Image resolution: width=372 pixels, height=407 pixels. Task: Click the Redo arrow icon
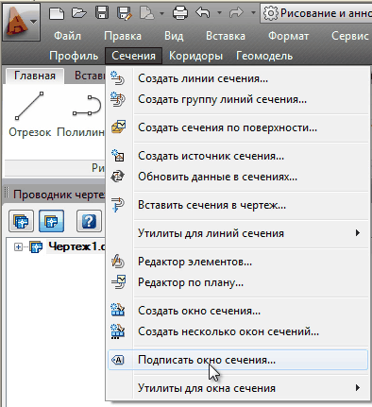[x=236, y=13]
